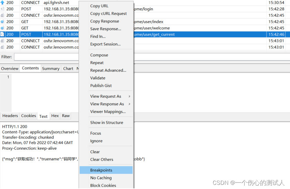
Task: Click 'Proxy-Connection: keep-alive' header line
Action: click(x=29, y=148)
